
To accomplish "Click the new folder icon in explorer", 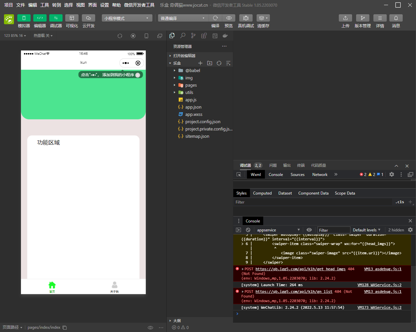I will (210, 63).
